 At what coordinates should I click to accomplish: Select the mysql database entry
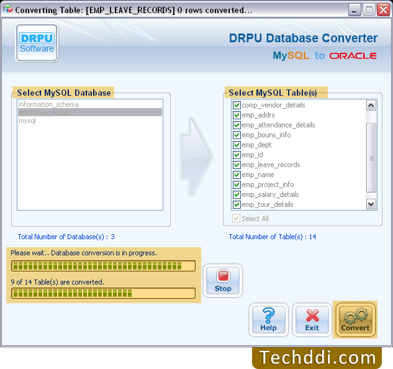click(x=27, y=121)
